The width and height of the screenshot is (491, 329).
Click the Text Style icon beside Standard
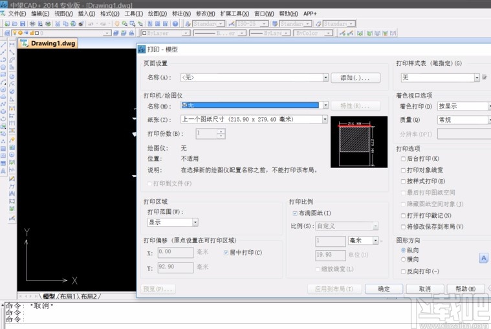(x=188, y=23)
